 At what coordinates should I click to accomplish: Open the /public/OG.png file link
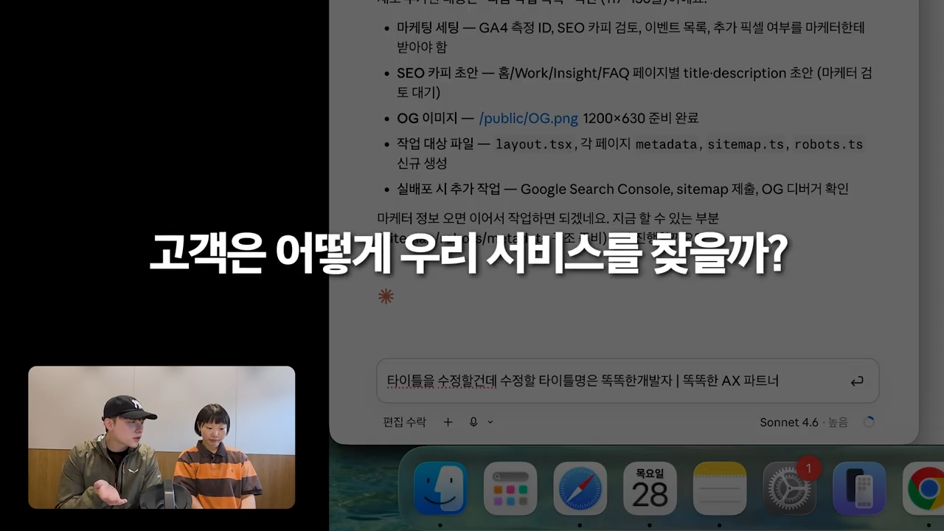click(528, 118)
